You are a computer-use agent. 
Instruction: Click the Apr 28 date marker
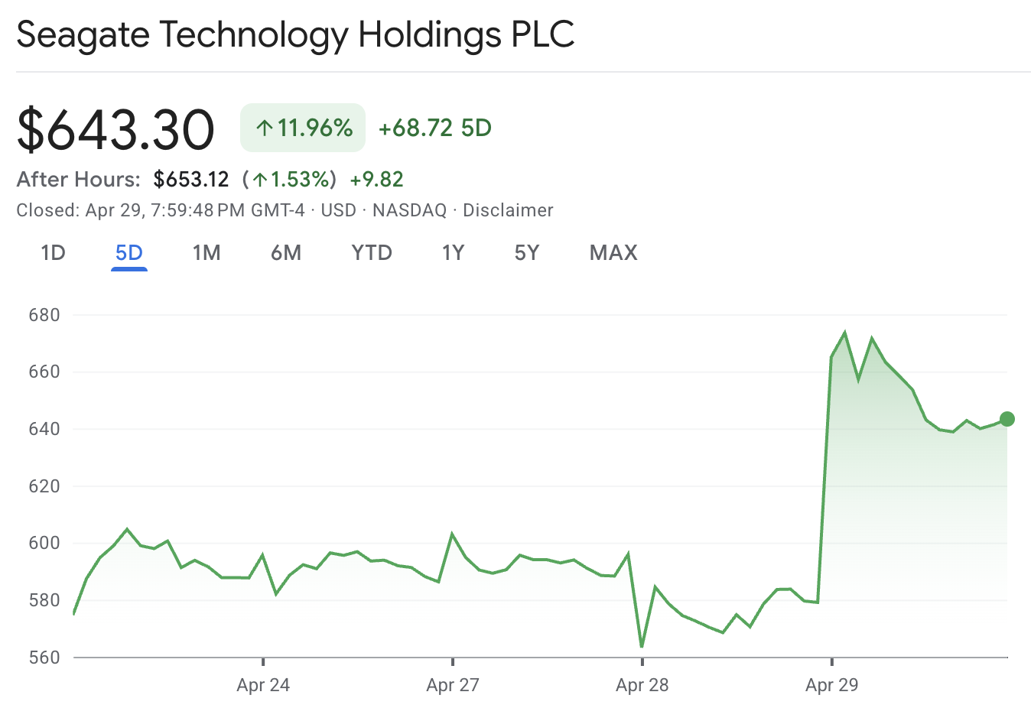coord(642,684)
